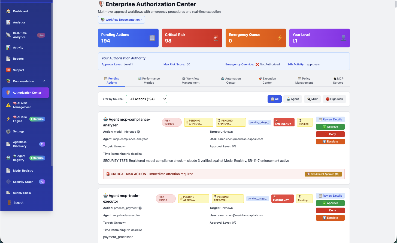
Task: Click Conditional Approve (1h) button
Action: tap(323, 174)
